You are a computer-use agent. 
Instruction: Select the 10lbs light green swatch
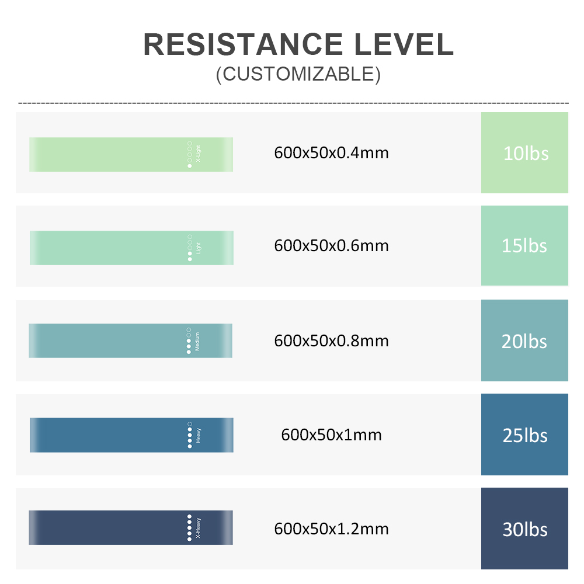tap(524, 152)
